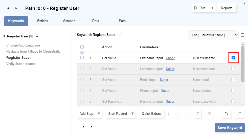The image size is (248, 135).
Task: Open the For _isNewUI condition dropdown
Action: [x=213, y=35]
